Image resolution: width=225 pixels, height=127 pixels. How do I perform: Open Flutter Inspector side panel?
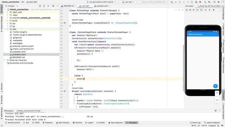click(x=224, y=46)
